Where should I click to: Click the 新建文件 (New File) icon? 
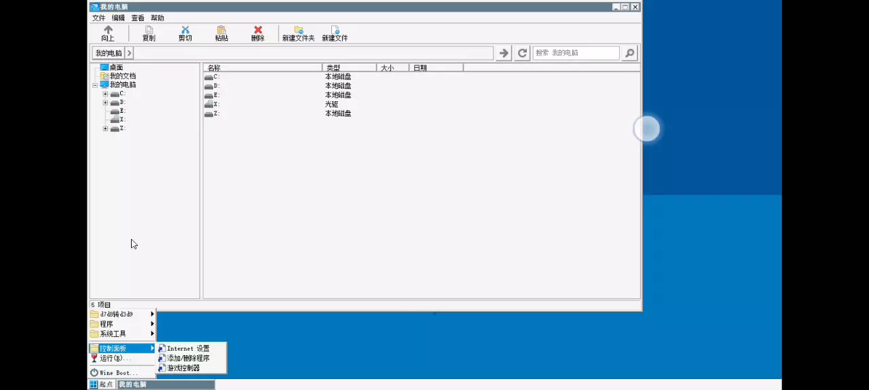pyautogui.click(x=335, y=31)
